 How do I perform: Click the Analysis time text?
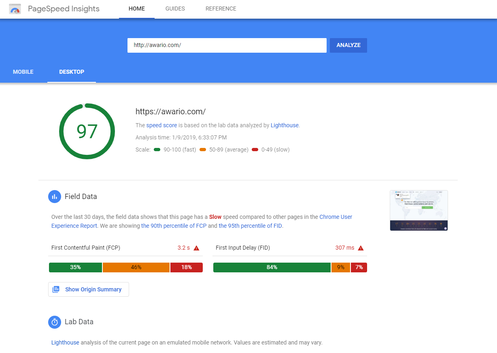[181, 137]
